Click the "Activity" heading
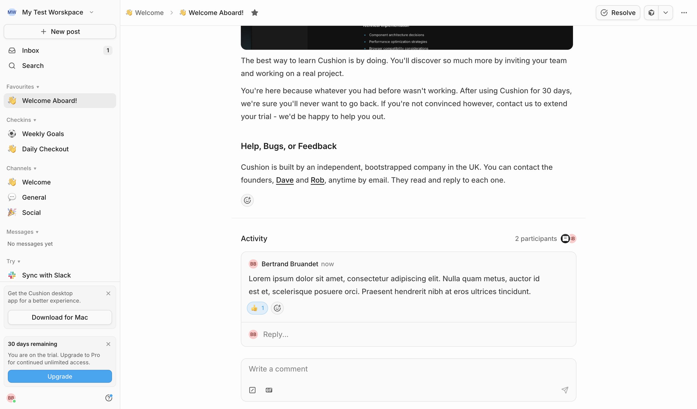Viewport: 697px width, 409px height. coord(254,239)
